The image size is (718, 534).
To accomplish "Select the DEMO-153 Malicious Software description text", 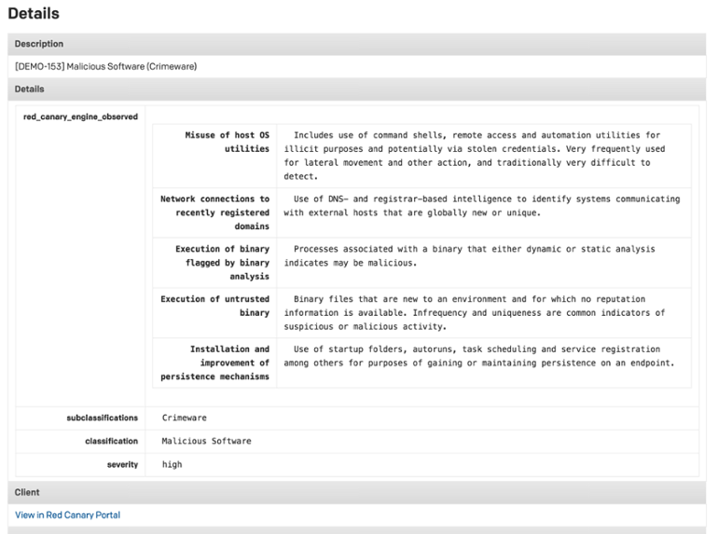I will click(105, 67).
